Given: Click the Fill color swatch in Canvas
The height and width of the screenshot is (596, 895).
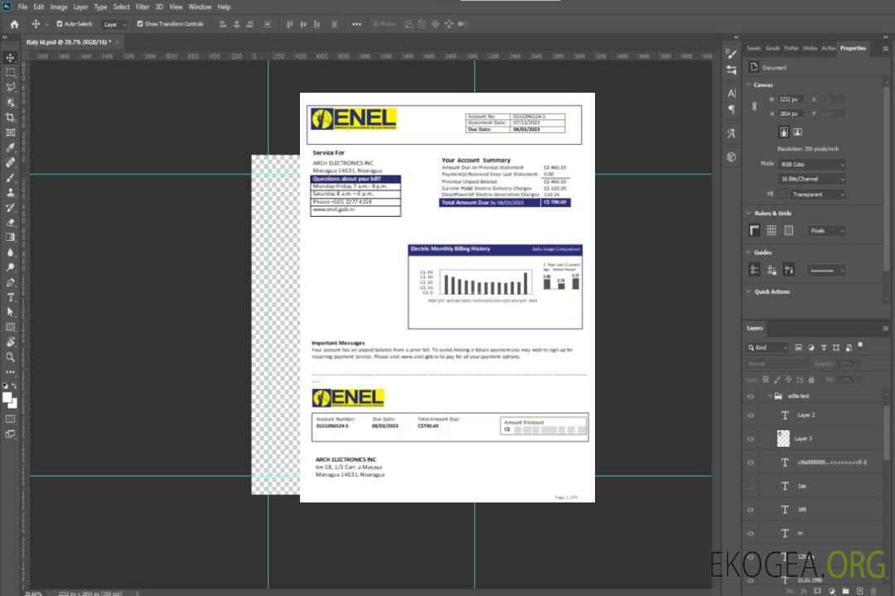Looking at the screenshot, I should point(781,195).
